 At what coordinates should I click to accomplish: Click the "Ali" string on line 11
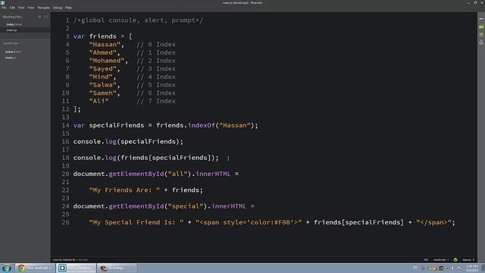99,101
